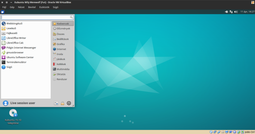Open the Levelező mail app
Viewport: 255px width, 134px height.
point(26,28)
